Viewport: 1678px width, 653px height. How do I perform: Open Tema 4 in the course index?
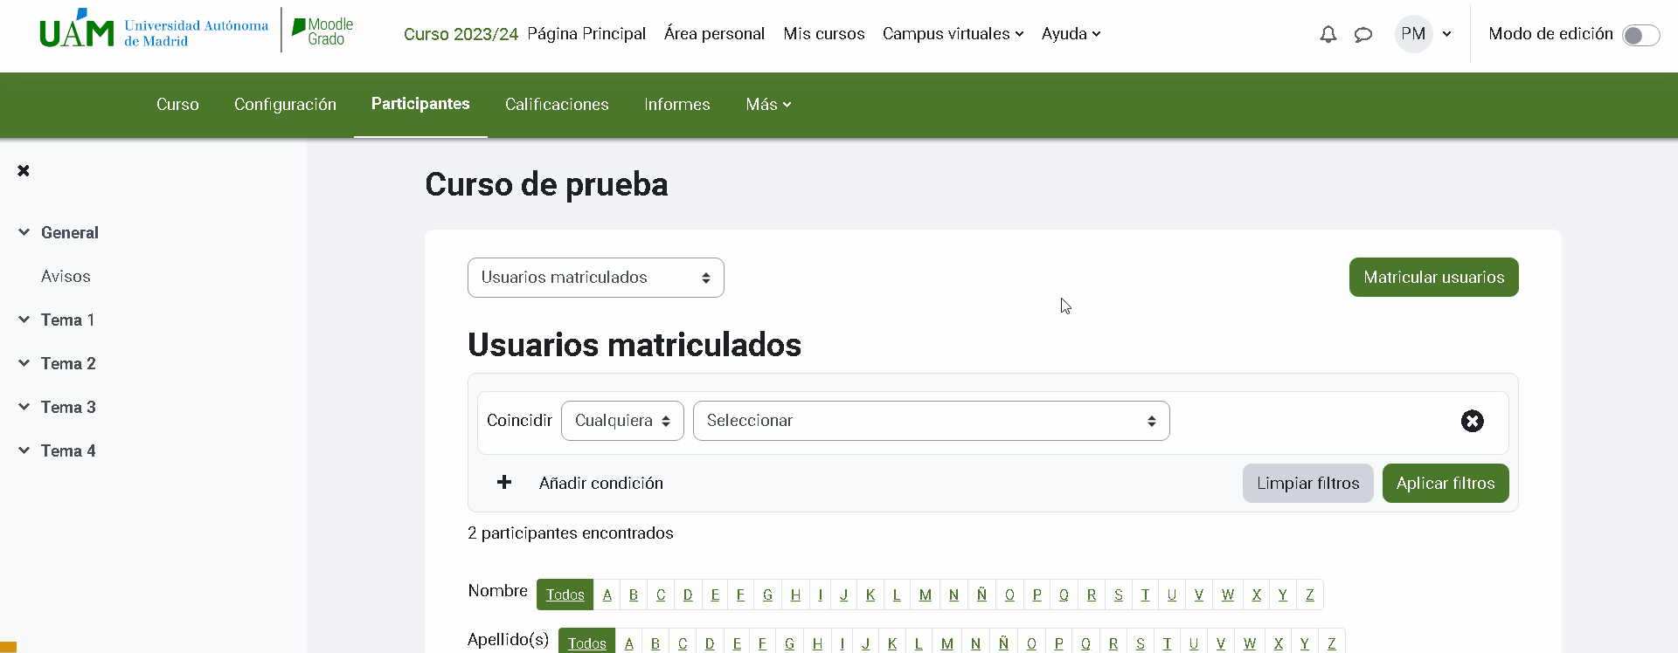click(68, 450)
